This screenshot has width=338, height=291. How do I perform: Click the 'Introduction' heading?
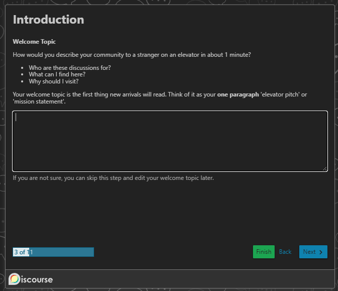click(x=48, y=20)
